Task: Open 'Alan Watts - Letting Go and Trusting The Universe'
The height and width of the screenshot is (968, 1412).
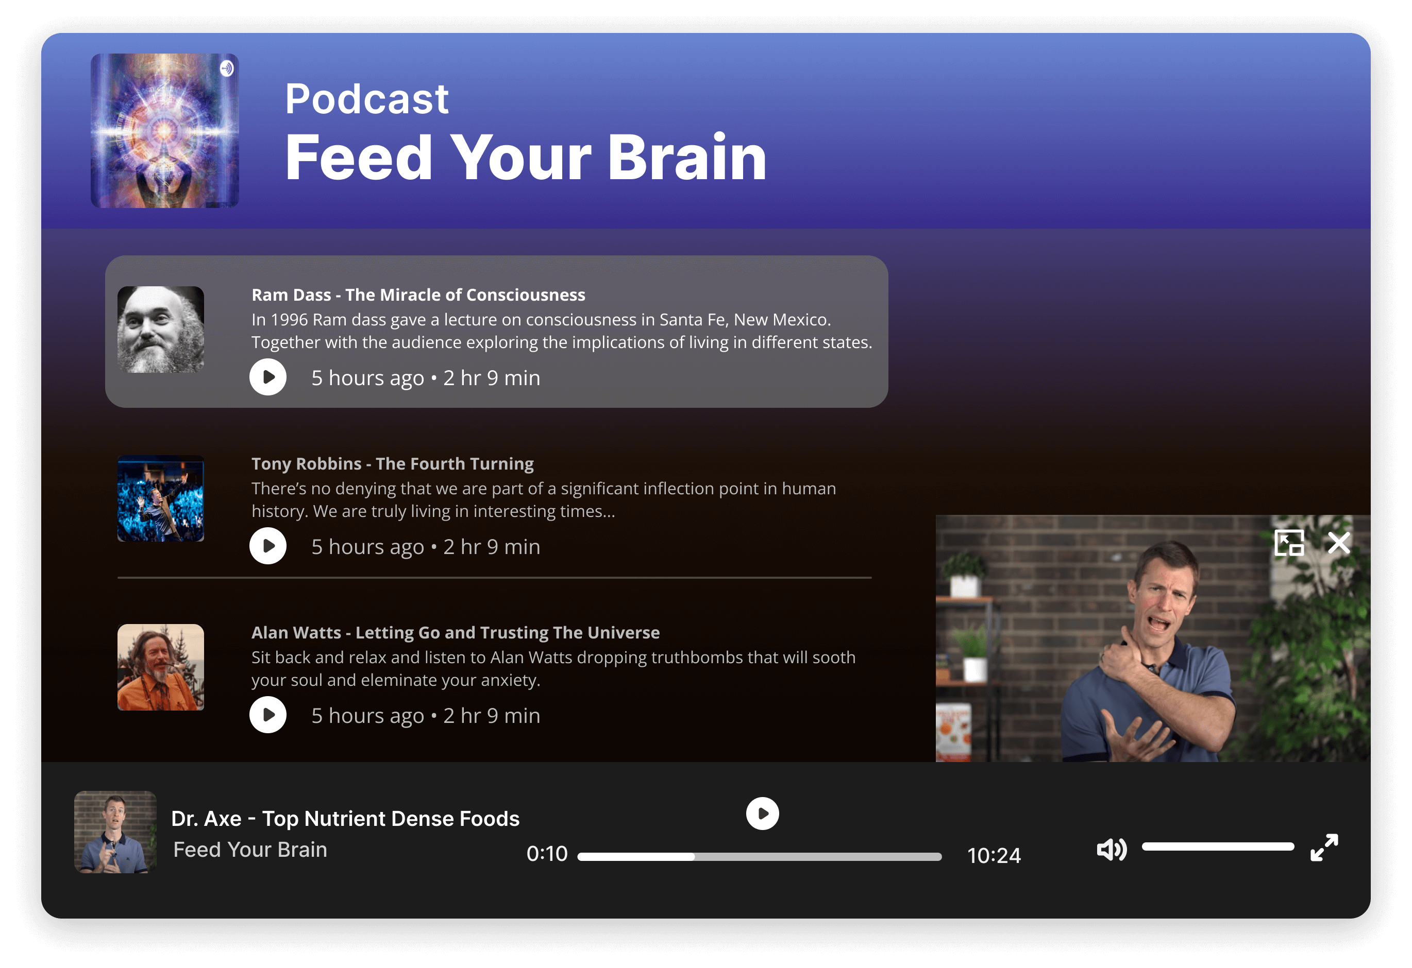Action: tap(455, 632)
